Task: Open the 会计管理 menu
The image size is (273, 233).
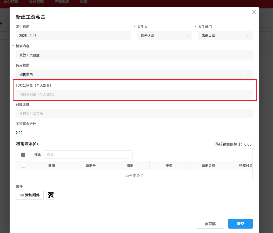Action: (36, 2)
